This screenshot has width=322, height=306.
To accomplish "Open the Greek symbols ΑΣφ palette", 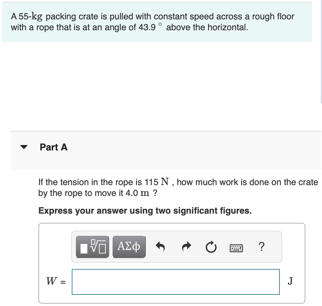I will coord(129,247).
